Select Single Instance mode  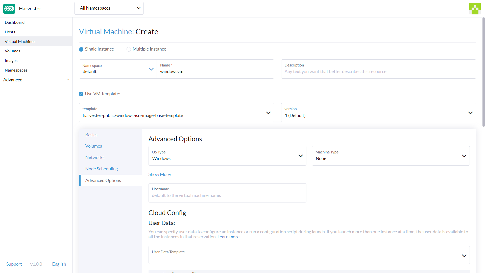tap(81, 49)
